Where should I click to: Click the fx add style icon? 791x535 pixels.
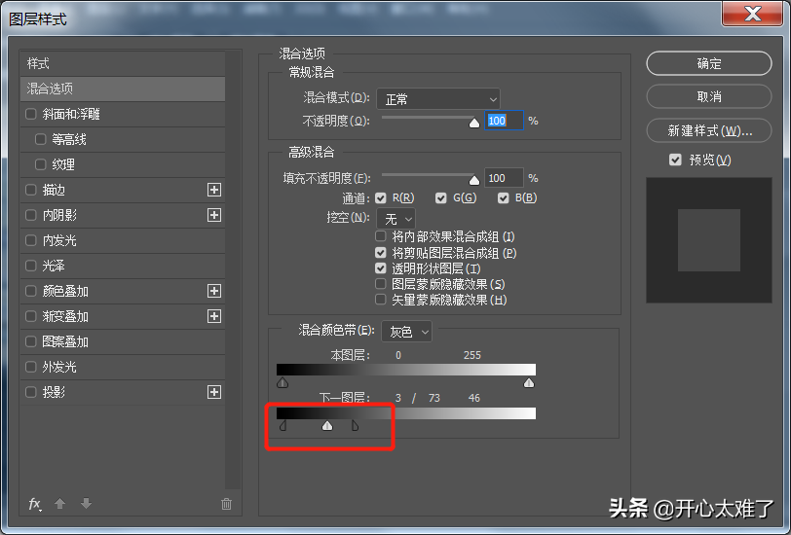click(x=34, y=504)
